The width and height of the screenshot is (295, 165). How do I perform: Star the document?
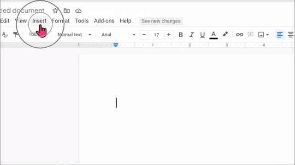coord(55,11)
